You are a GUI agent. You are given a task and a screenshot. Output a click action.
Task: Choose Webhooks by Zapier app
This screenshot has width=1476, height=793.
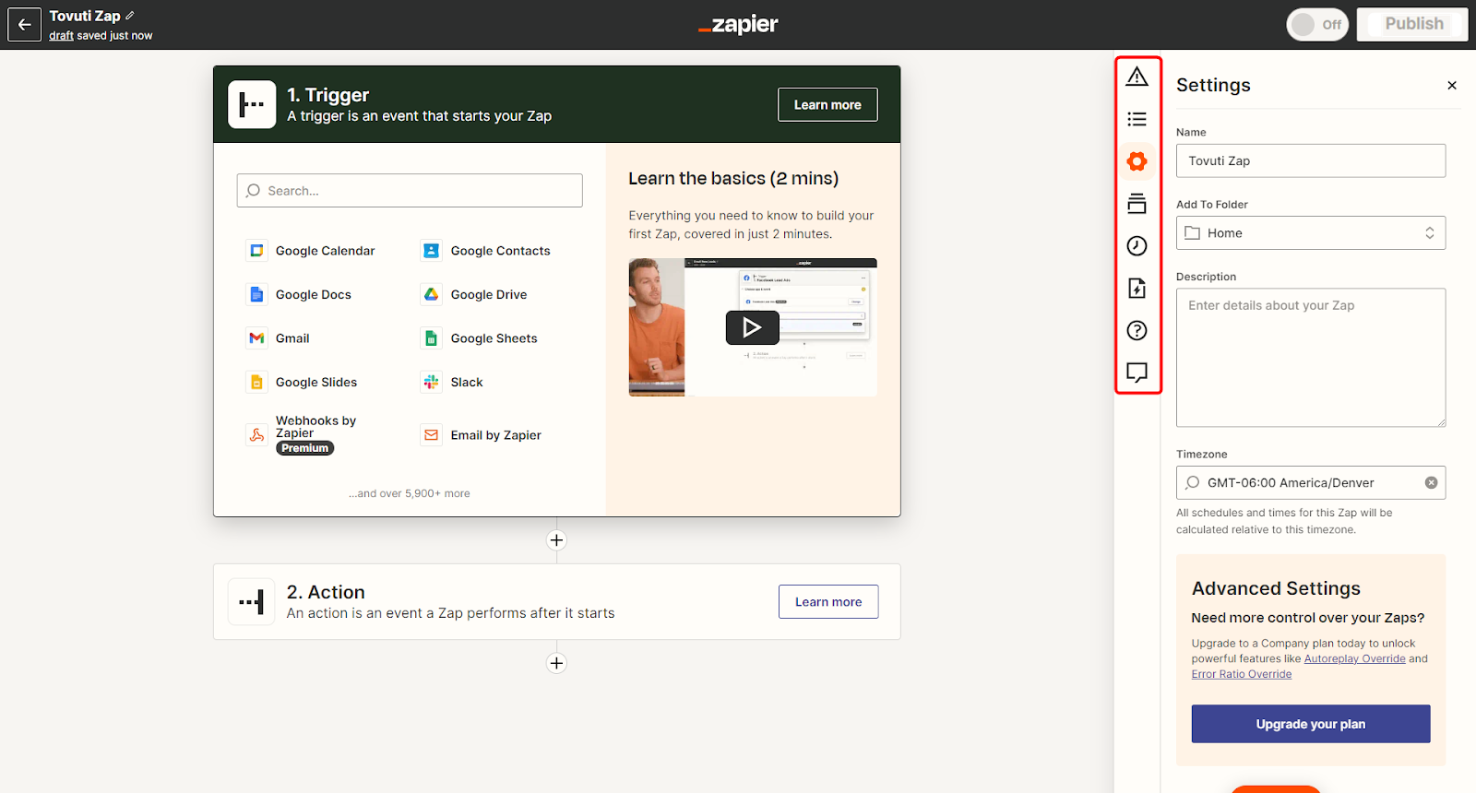302,434
